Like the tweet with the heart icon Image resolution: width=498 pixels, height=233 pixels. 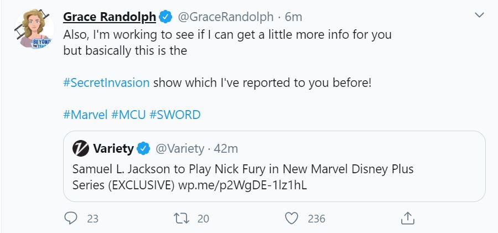pos(292,219)
